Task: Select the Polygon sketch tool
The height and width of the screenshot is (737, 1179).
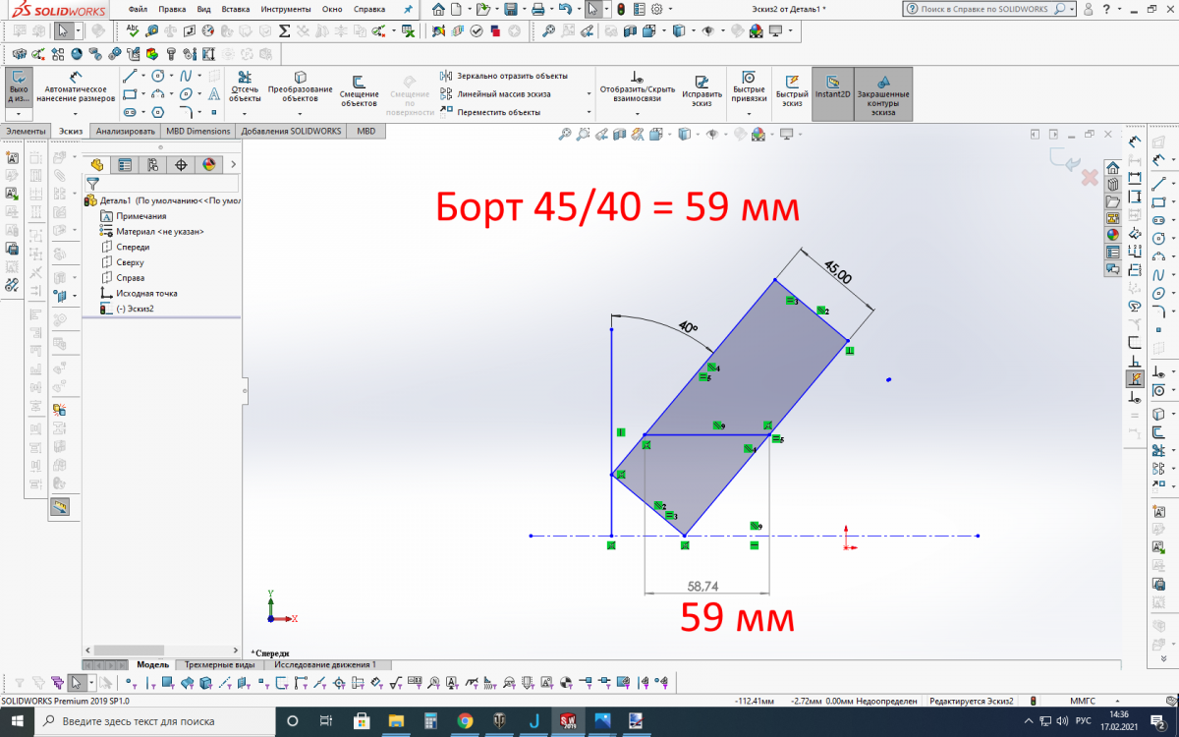Action: click(x=157, y=111)
